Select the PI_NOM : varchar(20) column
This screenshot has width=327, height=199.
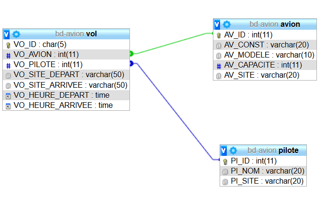click(x=268, y=171)
